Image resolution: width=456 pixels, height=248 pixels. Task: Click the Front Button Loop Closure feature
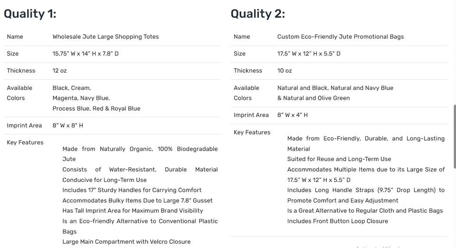pyautogui.click(x=337, y=221)
